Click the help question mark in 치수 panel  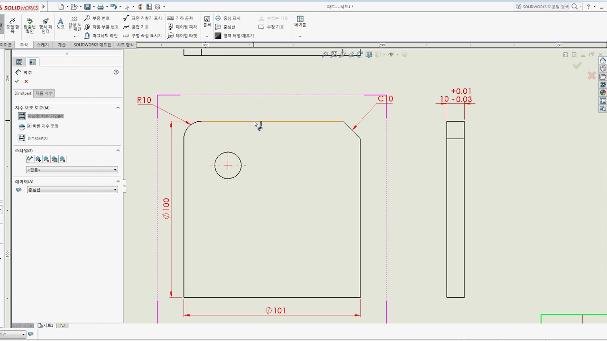[116, 72]
